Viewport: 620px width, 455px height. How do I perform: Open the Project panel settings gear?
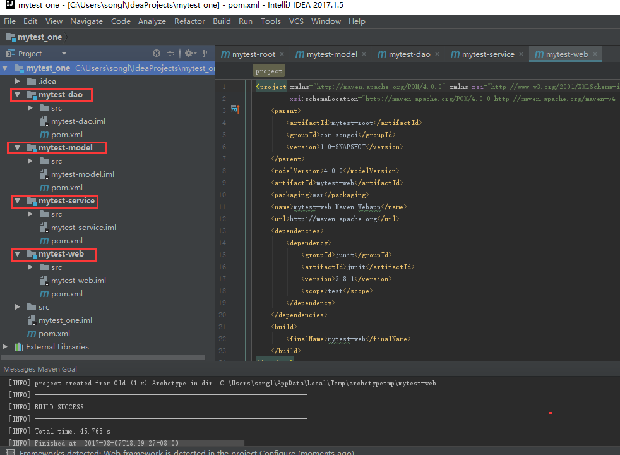click(x=188, y=54)
